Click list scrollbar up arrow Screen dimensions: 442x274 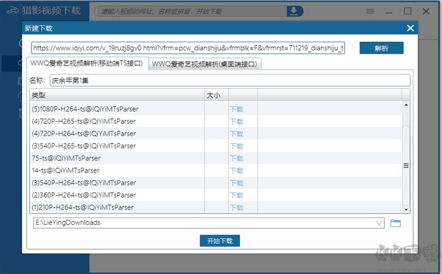coord(406,105)
